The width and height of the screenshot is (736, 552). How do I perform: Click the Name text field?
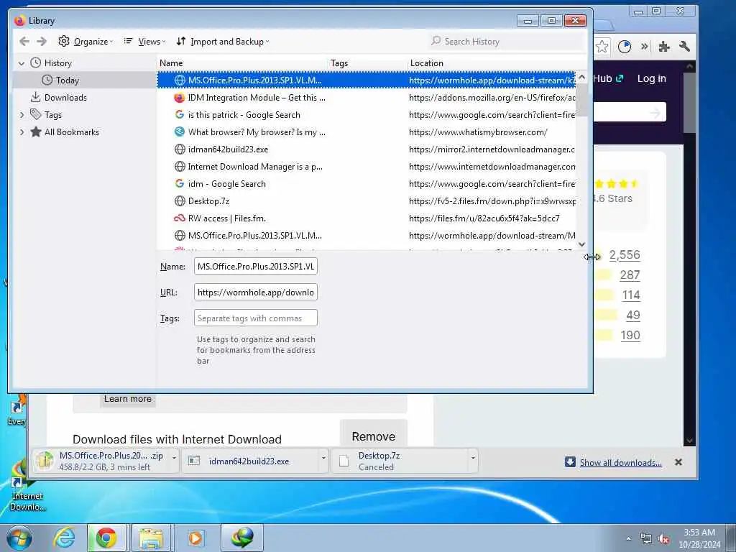tap(255, 266)
